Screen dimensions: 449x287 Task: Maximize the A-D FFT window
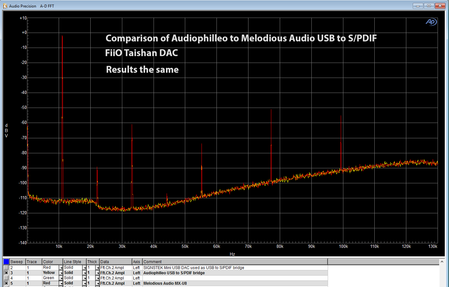(429, 6)
